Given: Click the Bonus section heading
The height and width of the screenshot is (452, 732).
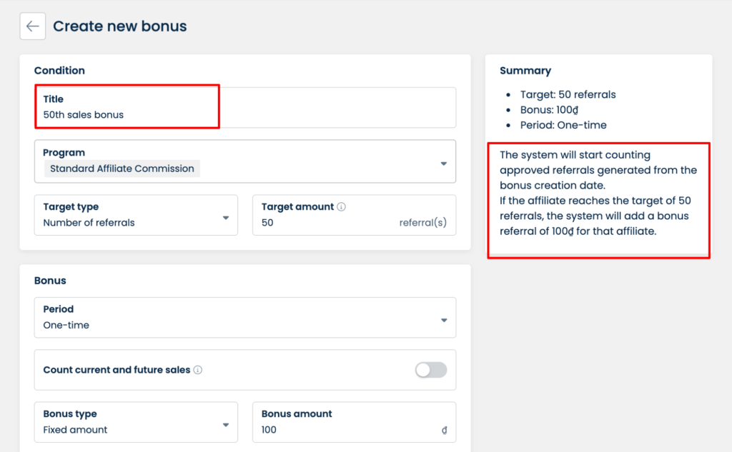Looking at the screenshot, I should pos(50,281).
